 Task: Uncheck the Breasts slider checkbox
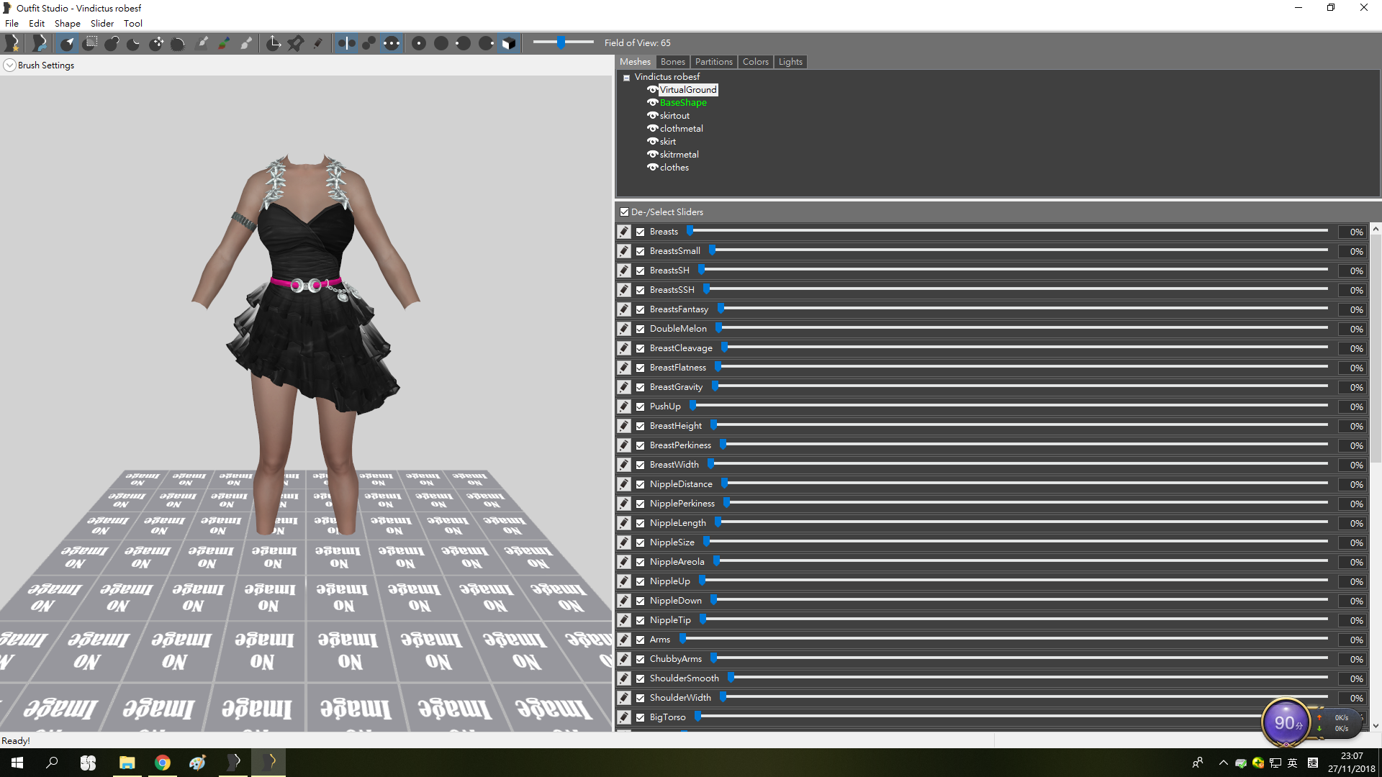640,232
